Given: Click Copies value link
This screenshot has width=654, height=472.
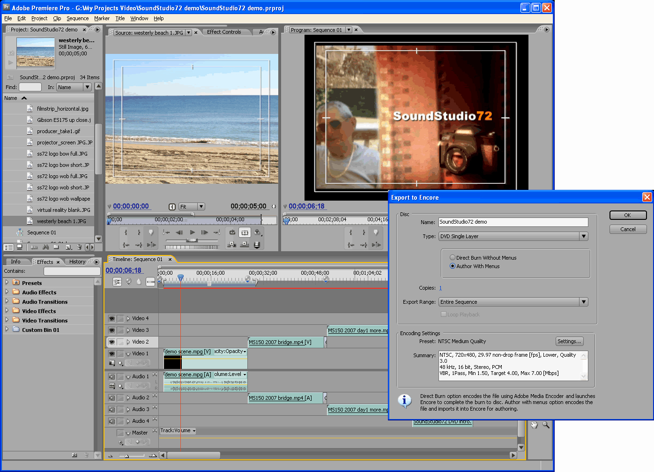Looking at the screenshot, I should coord(440,288).
